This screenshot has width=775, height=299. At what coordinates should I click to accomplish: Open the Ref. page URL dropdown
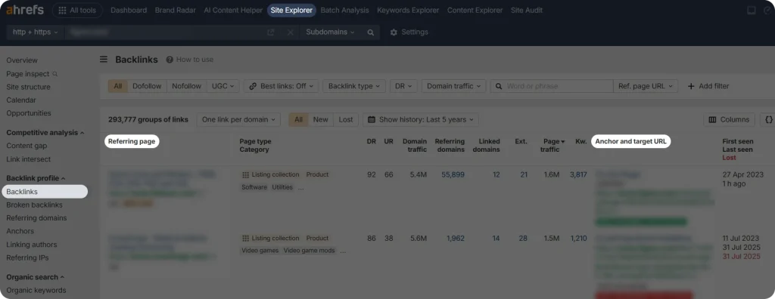[646, 86]
